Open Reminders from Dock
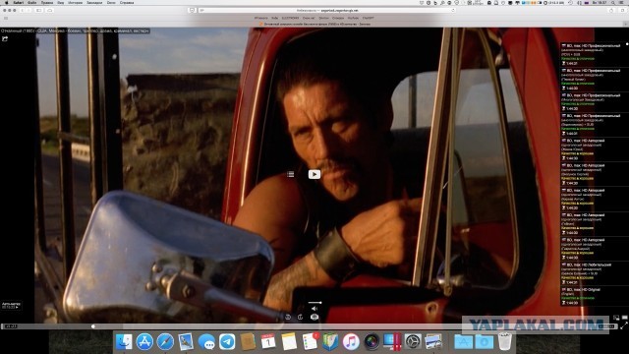 click(x=310, y=342)
